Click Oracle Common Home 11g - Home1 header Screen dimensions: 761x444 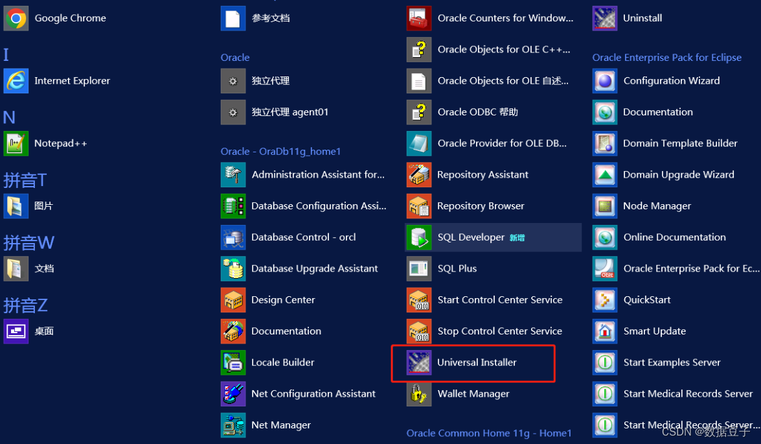pos(489,434)
